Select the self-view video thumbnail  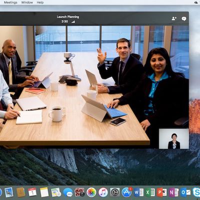pyautogui.click(x=174, y=138)
